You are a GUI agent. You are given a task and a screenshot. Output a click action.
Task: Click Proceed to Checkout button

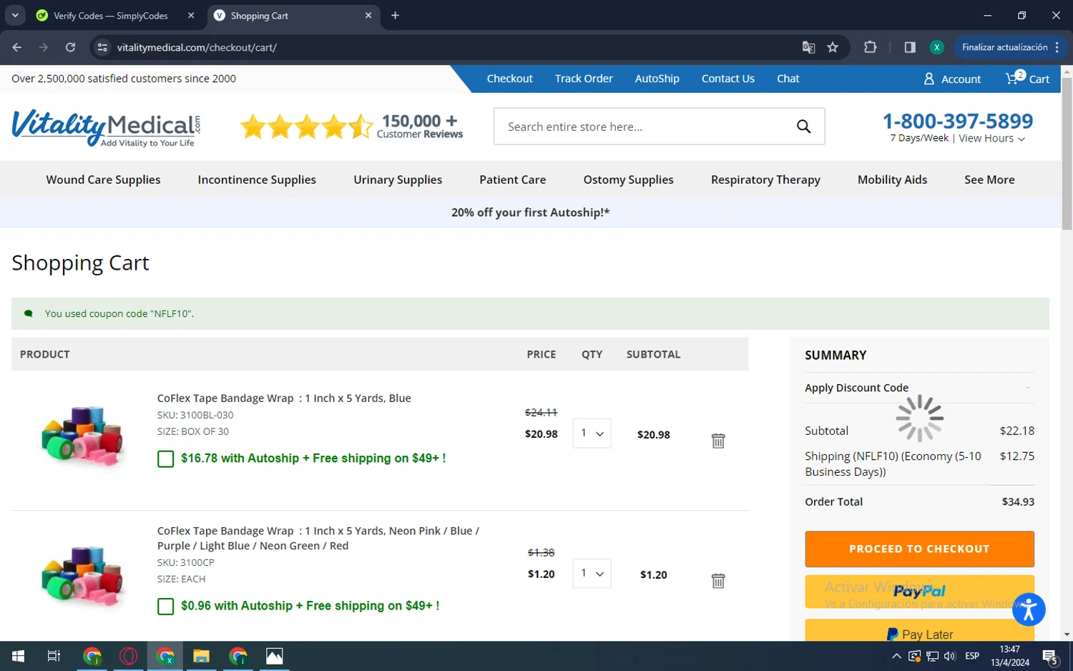point(919,549)
